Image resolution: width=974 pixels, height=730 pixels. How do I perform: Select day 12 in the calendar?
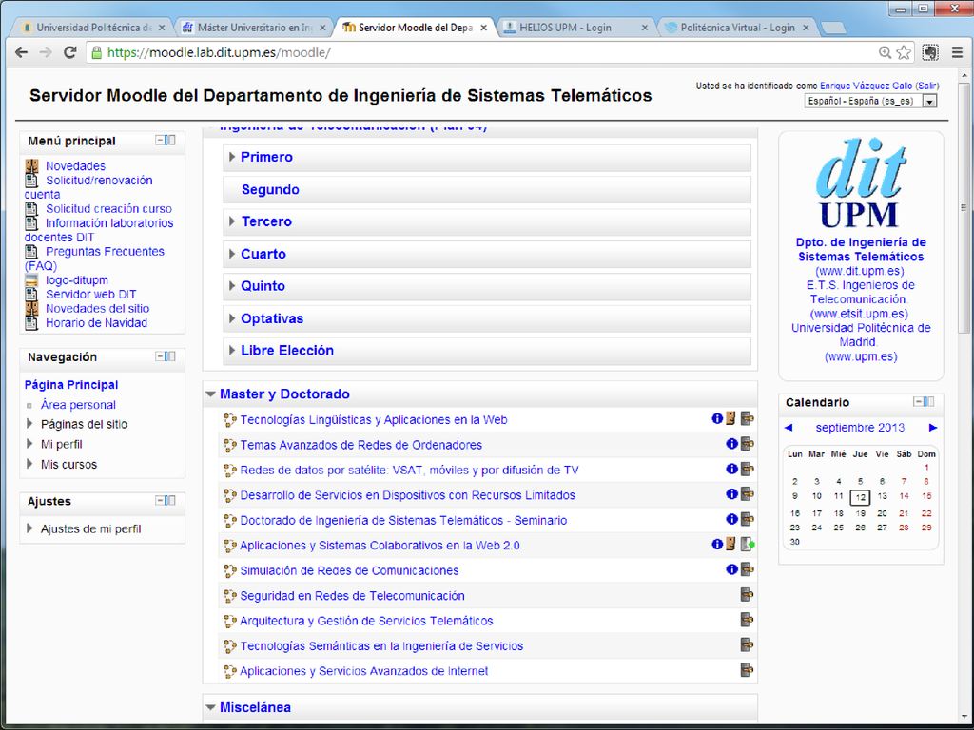[860, 497]
